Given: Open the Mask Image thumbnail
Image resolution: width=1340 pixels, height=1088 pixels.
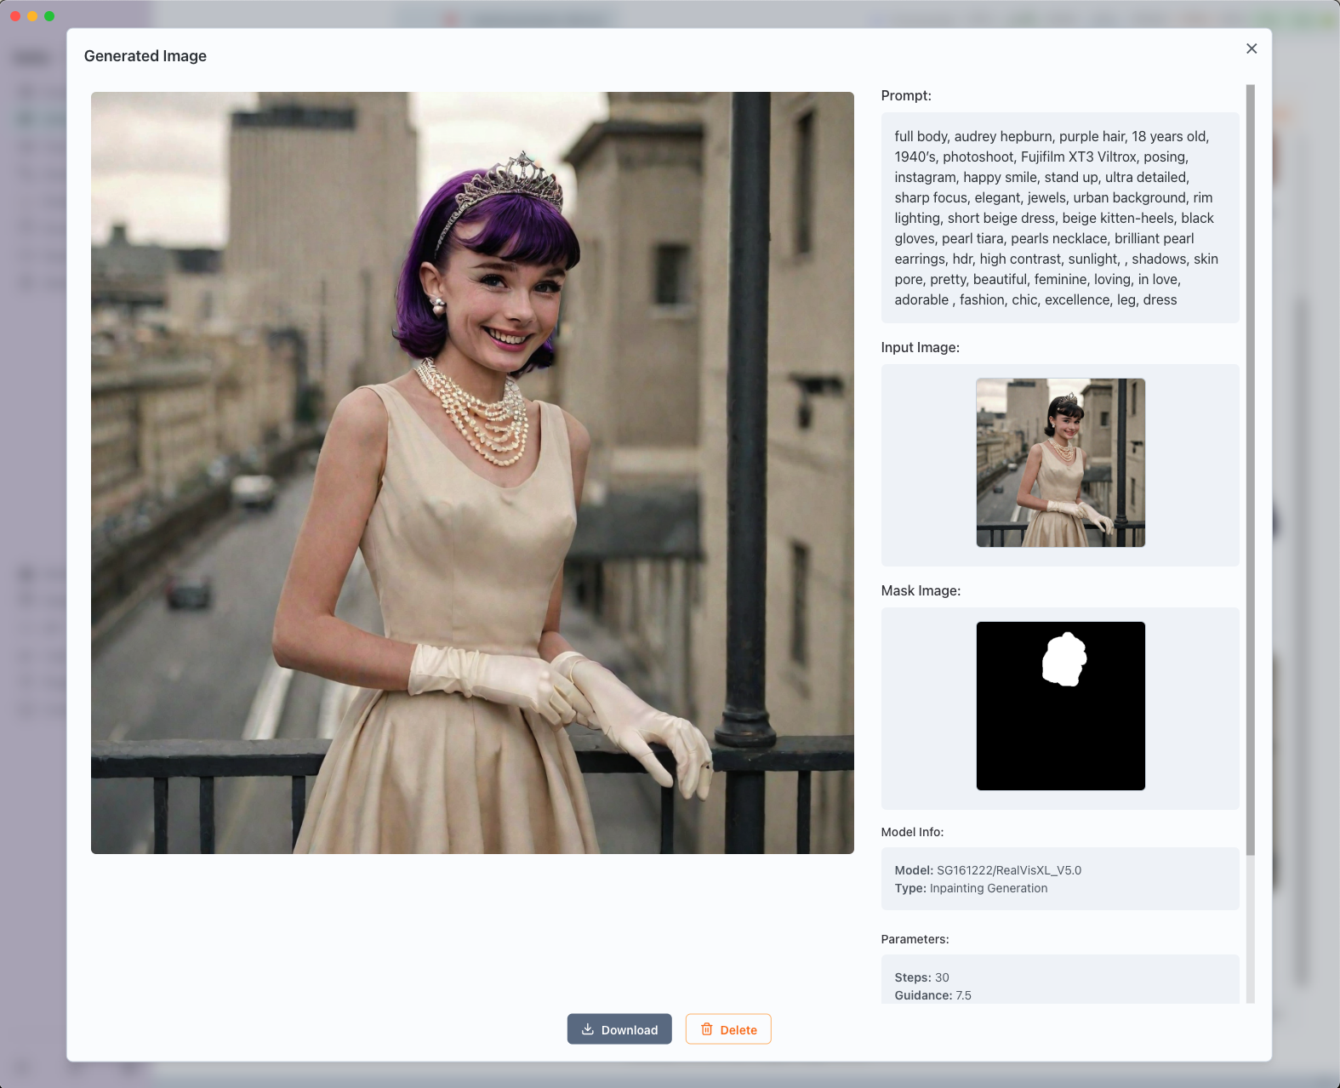Looking at the screenshot, I should pos(1060,706).
